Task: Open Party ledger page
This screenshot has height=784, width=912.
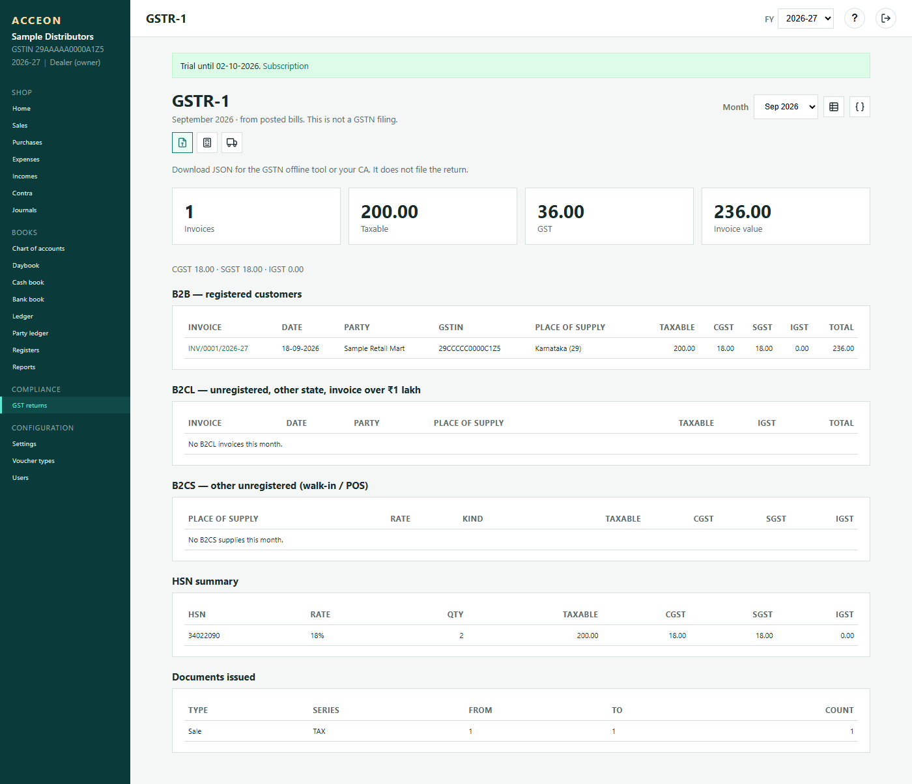Action: (65, 333)
